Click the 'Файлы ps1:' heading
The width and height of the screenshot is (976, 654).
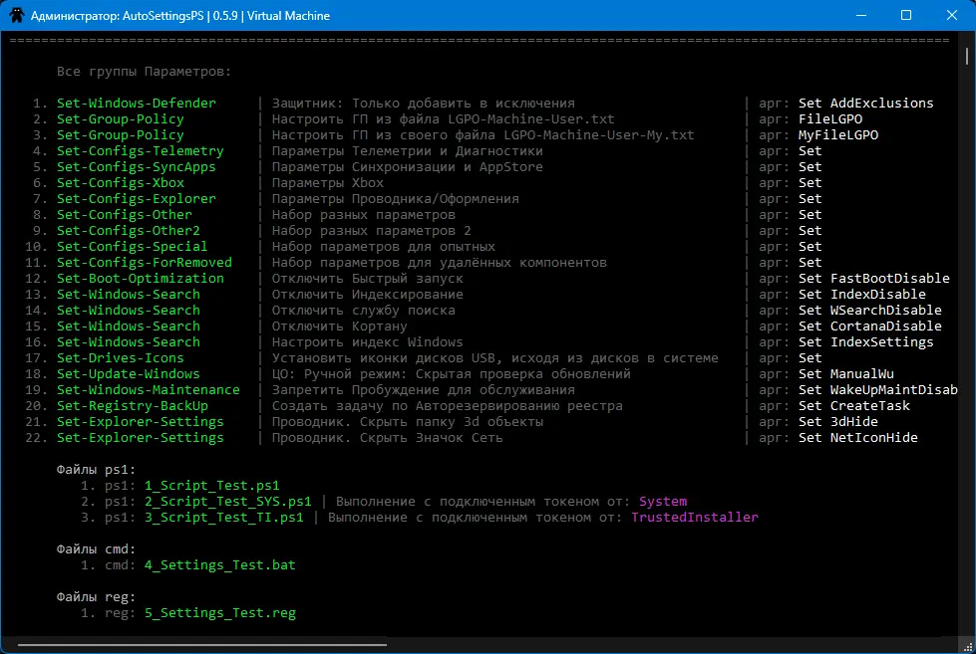96,470
